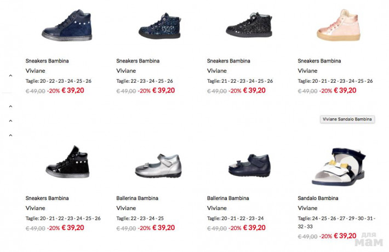Click Viviane brand under pink sneaker
Viewport: 389px width, 252px height.
pyautogui.click(x=307, y=71)
